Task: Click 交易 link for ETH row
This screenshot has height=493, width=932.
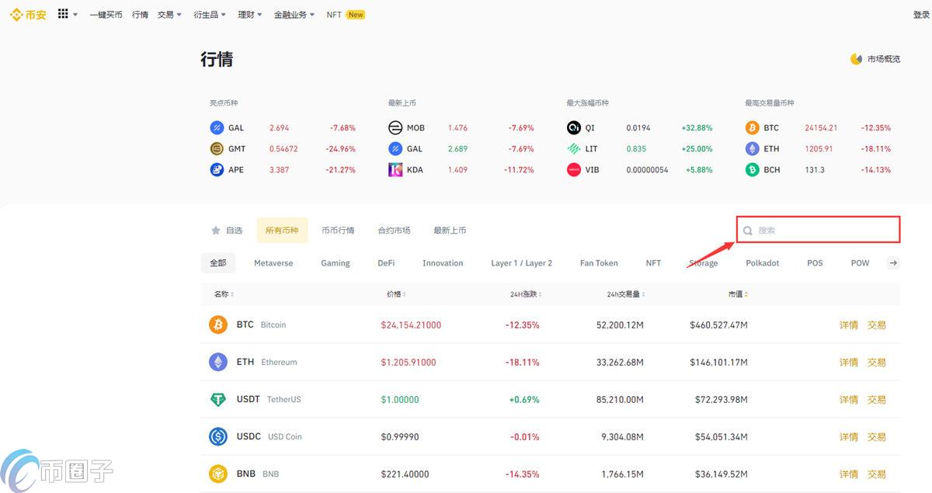Action: point(876,363)
